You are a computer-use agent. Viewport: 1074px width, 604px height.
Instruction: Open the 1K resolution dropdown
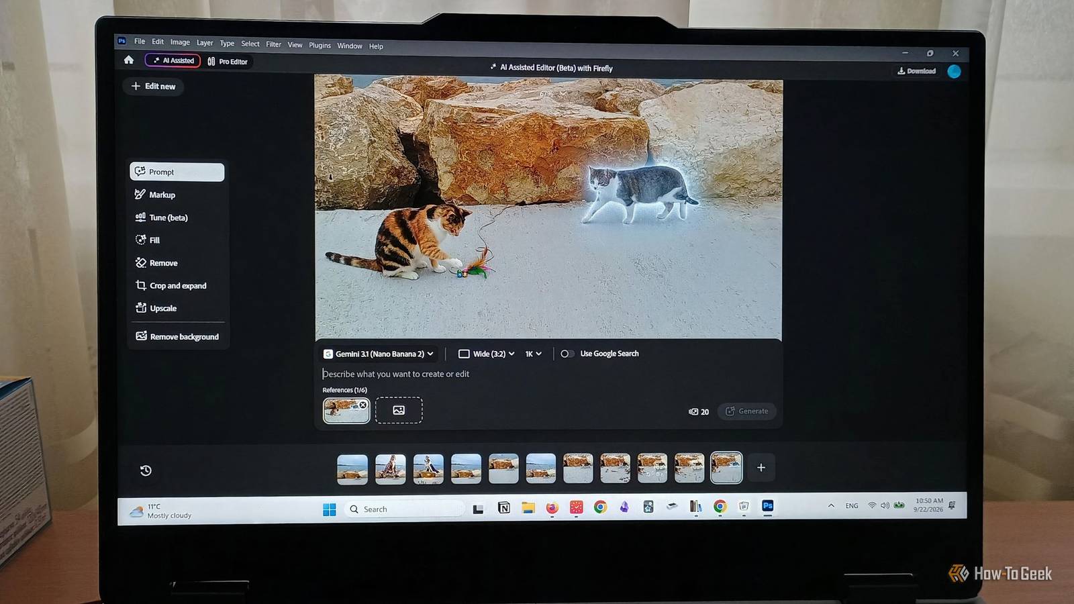point(533,354)
